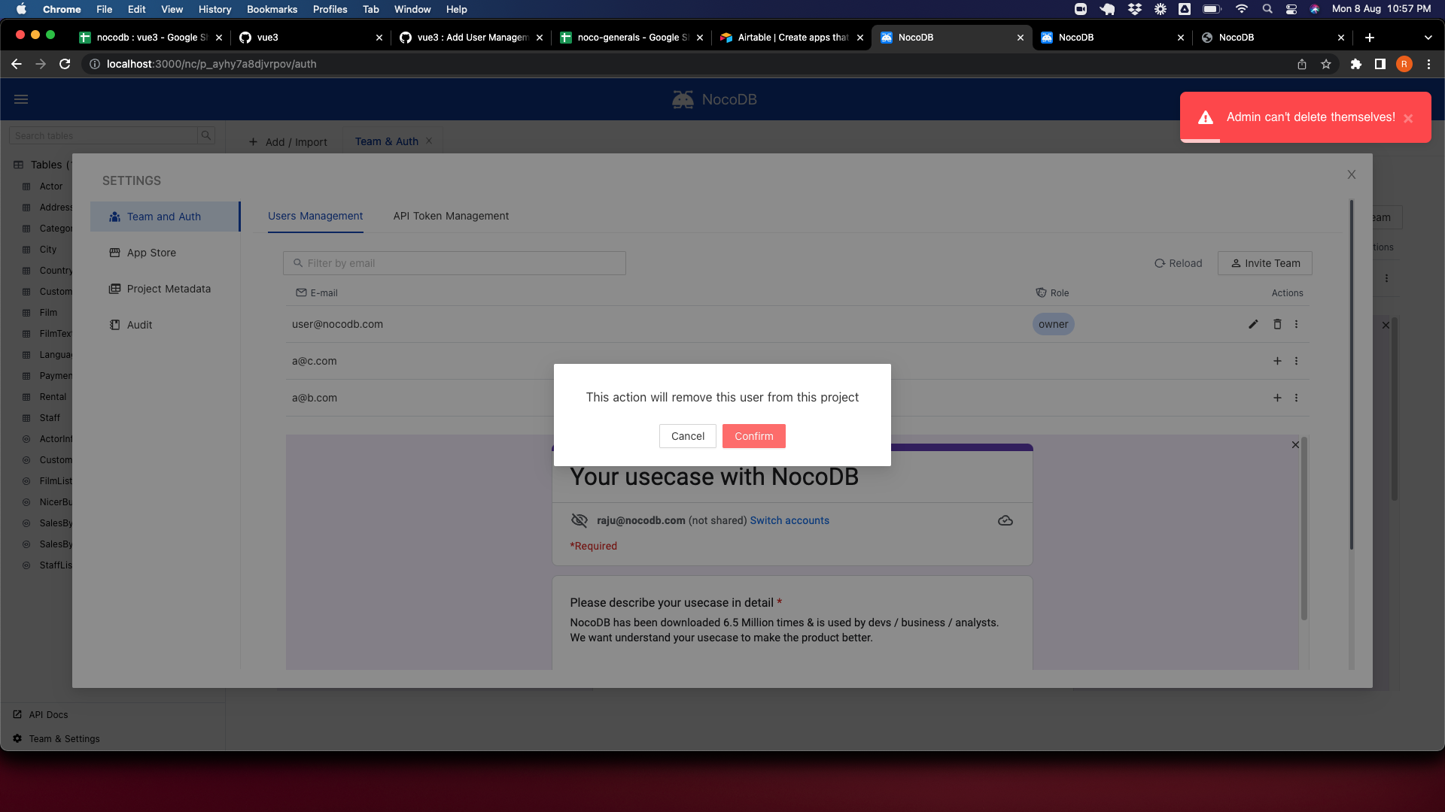Click the cloud icon in usecase form
The height and width of the screenshot is (812, 1445).
tap(1005, 520)
